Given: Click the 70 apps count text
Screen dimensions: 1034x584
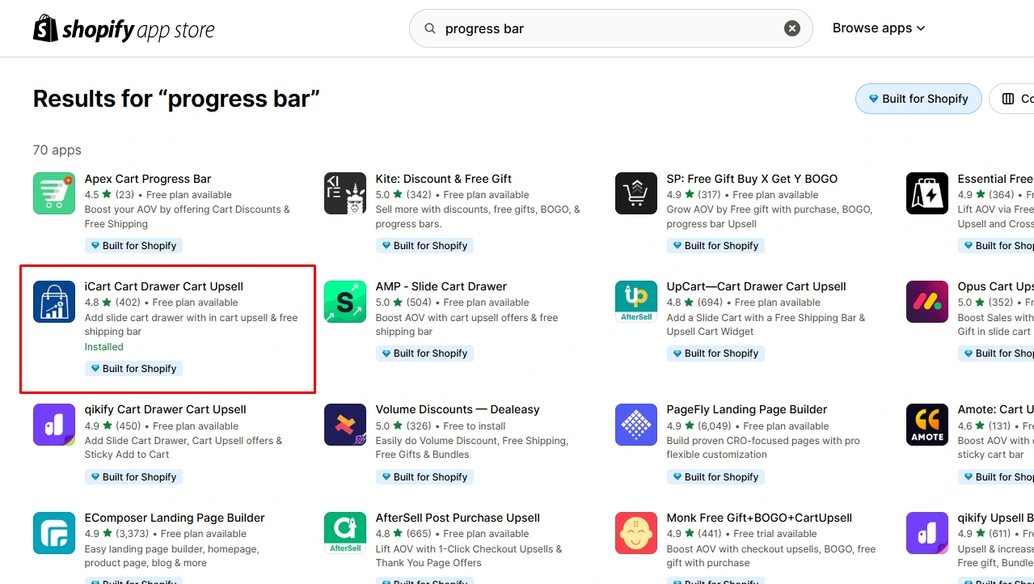Looking at the screenshot, I should coord(57,150).
